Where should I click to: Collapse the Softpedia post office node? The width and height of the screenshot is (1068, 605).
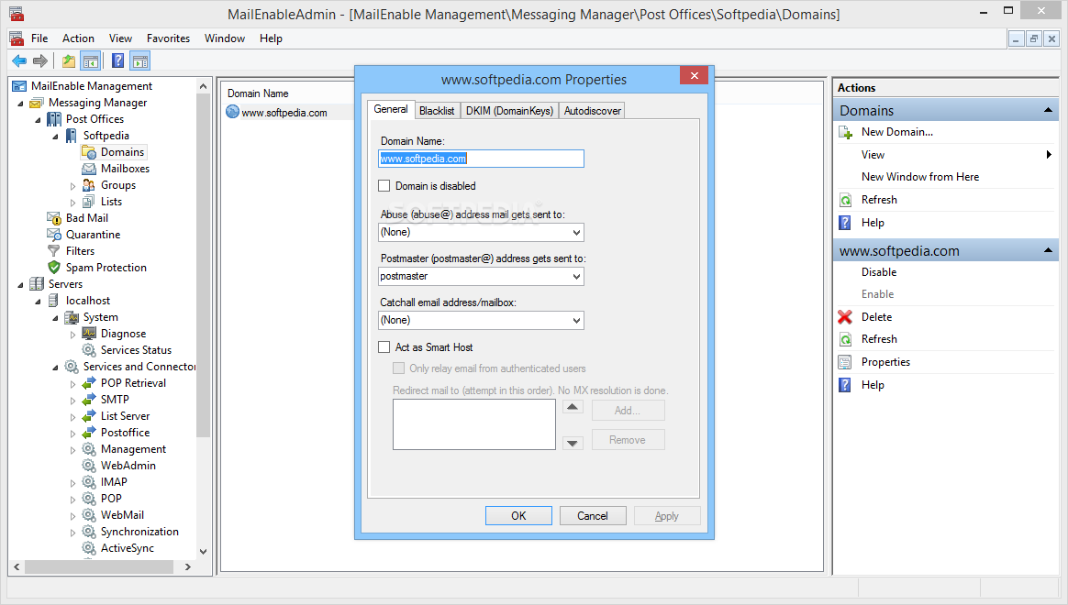55,137
